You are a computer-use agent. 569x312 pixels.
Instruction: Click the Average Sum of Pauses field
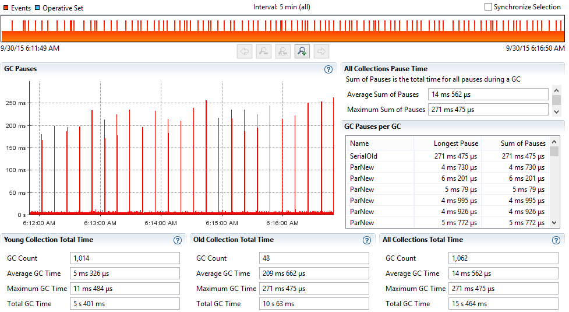pos(488,94)
